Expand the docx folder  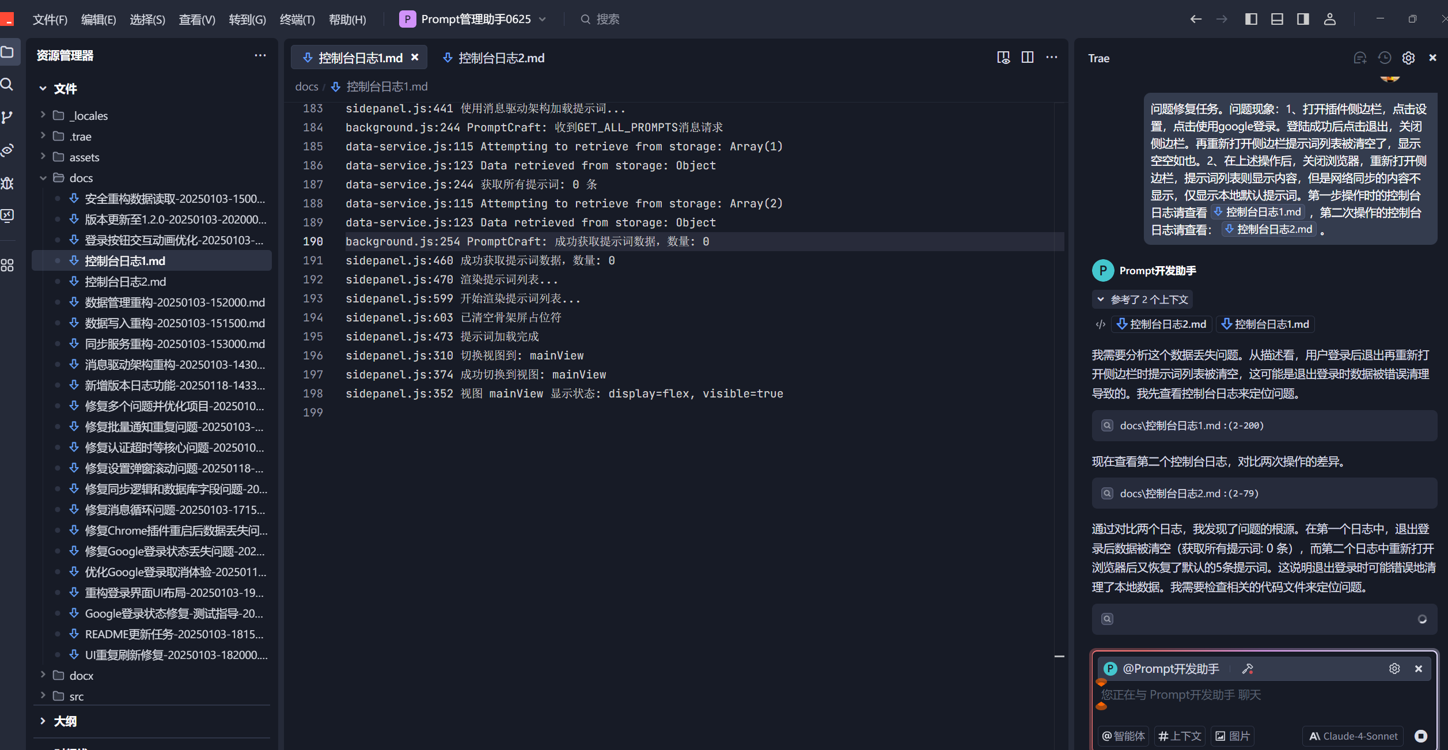[x=43, y=675]
